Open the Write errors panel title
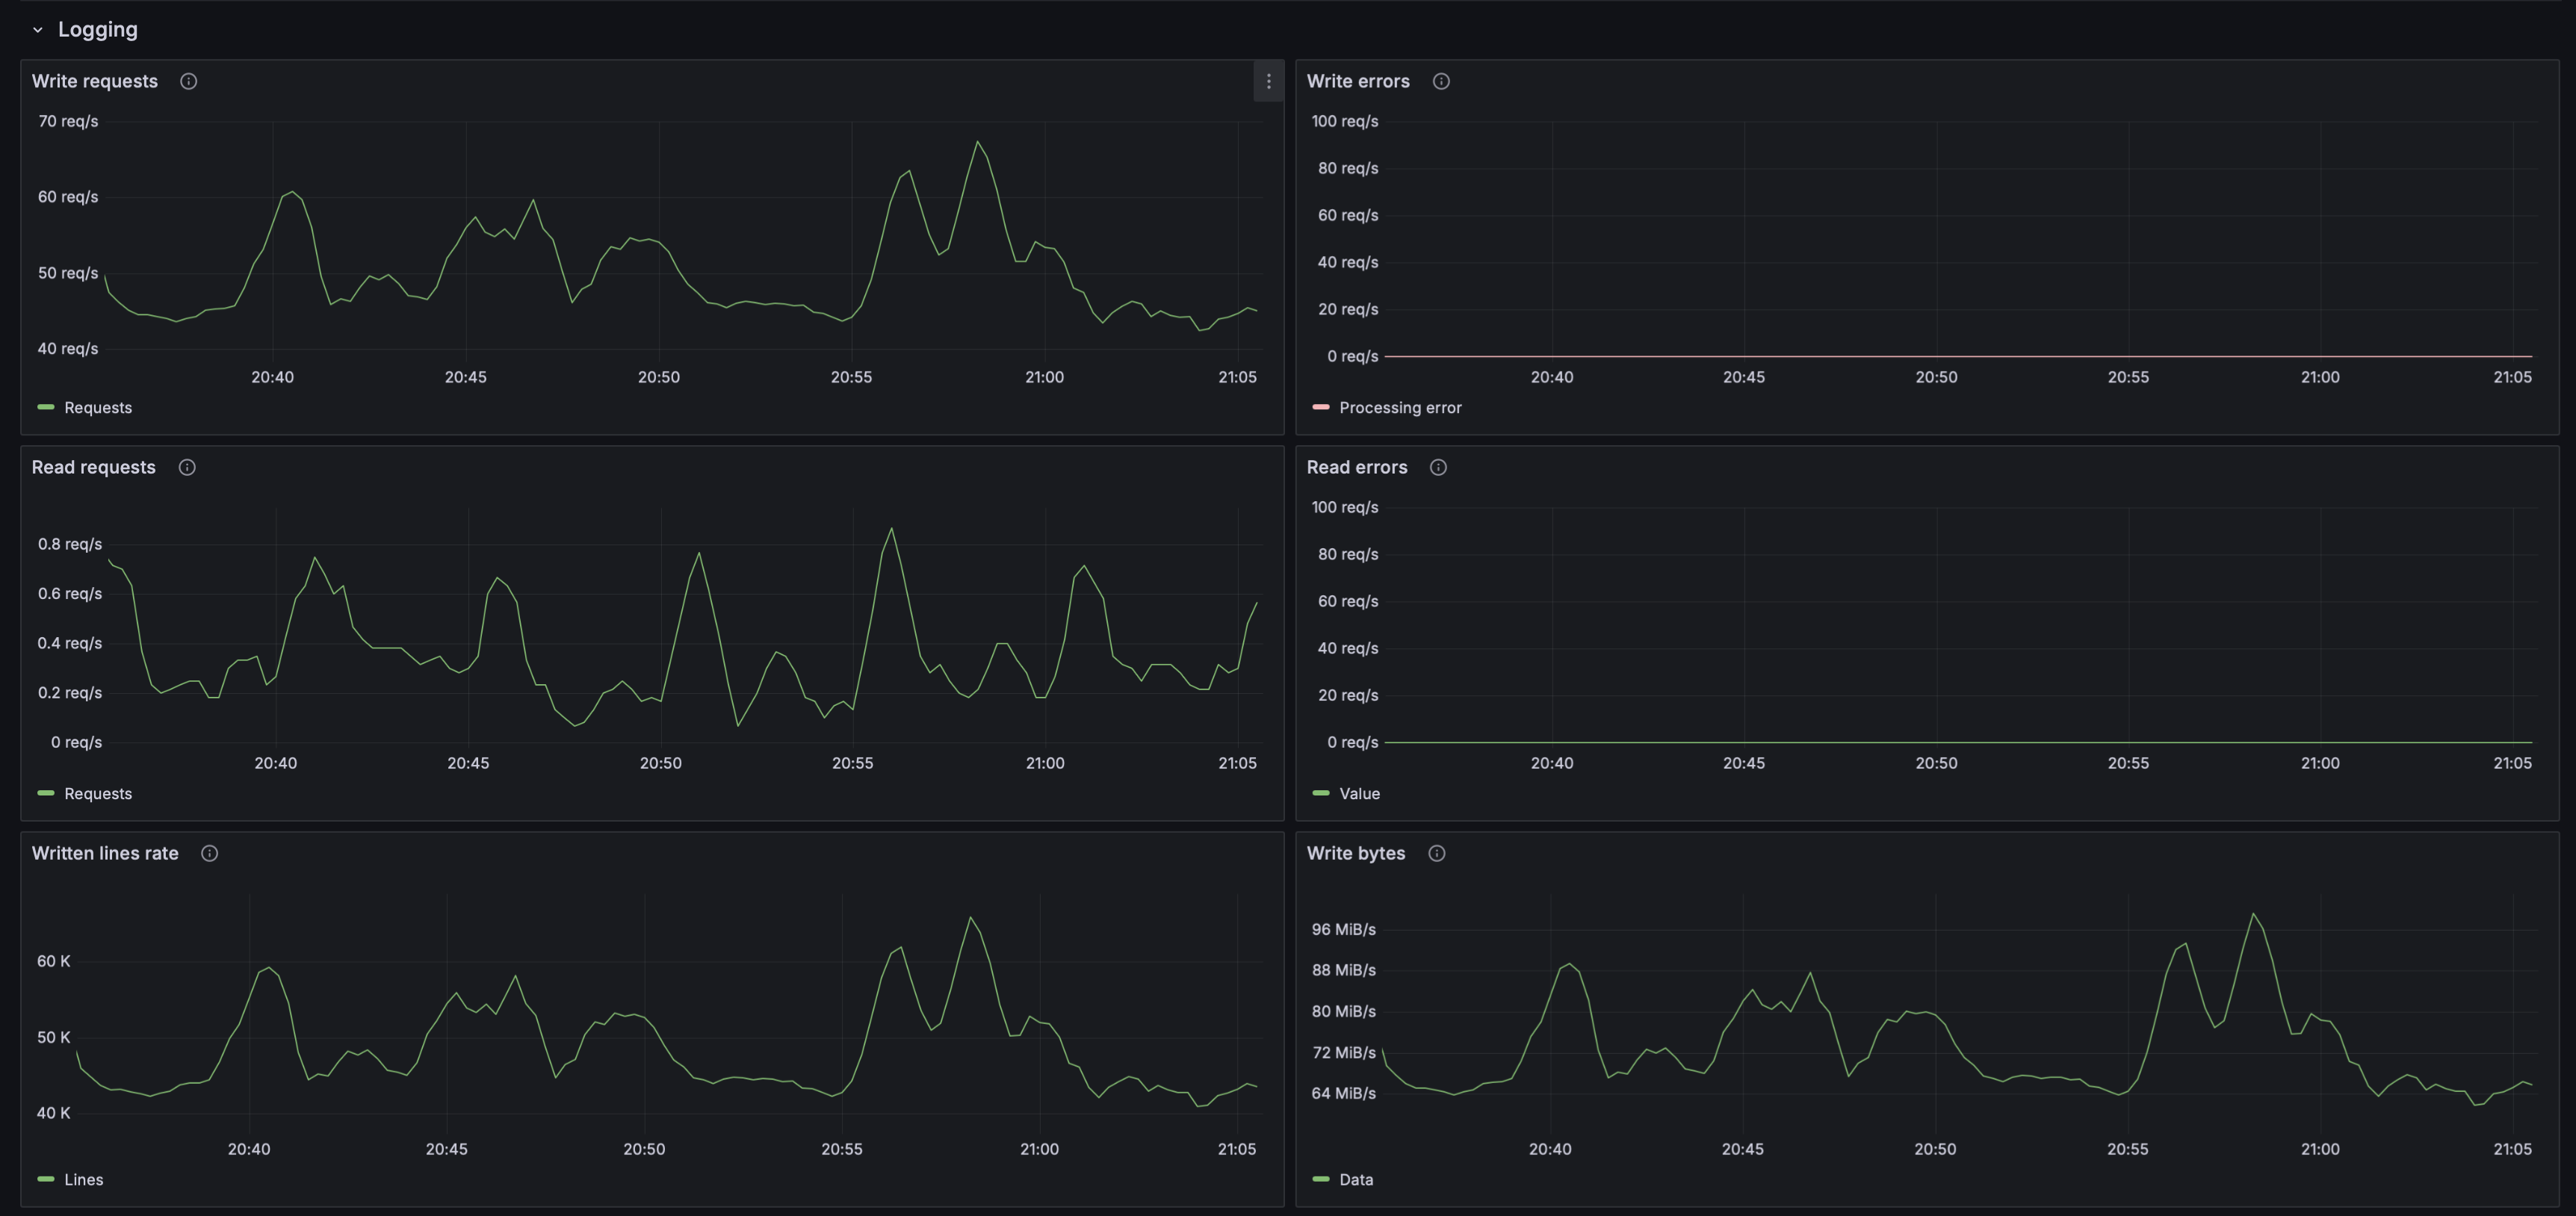The width and height of the screenshot is (2576, 1216). 1358,81
